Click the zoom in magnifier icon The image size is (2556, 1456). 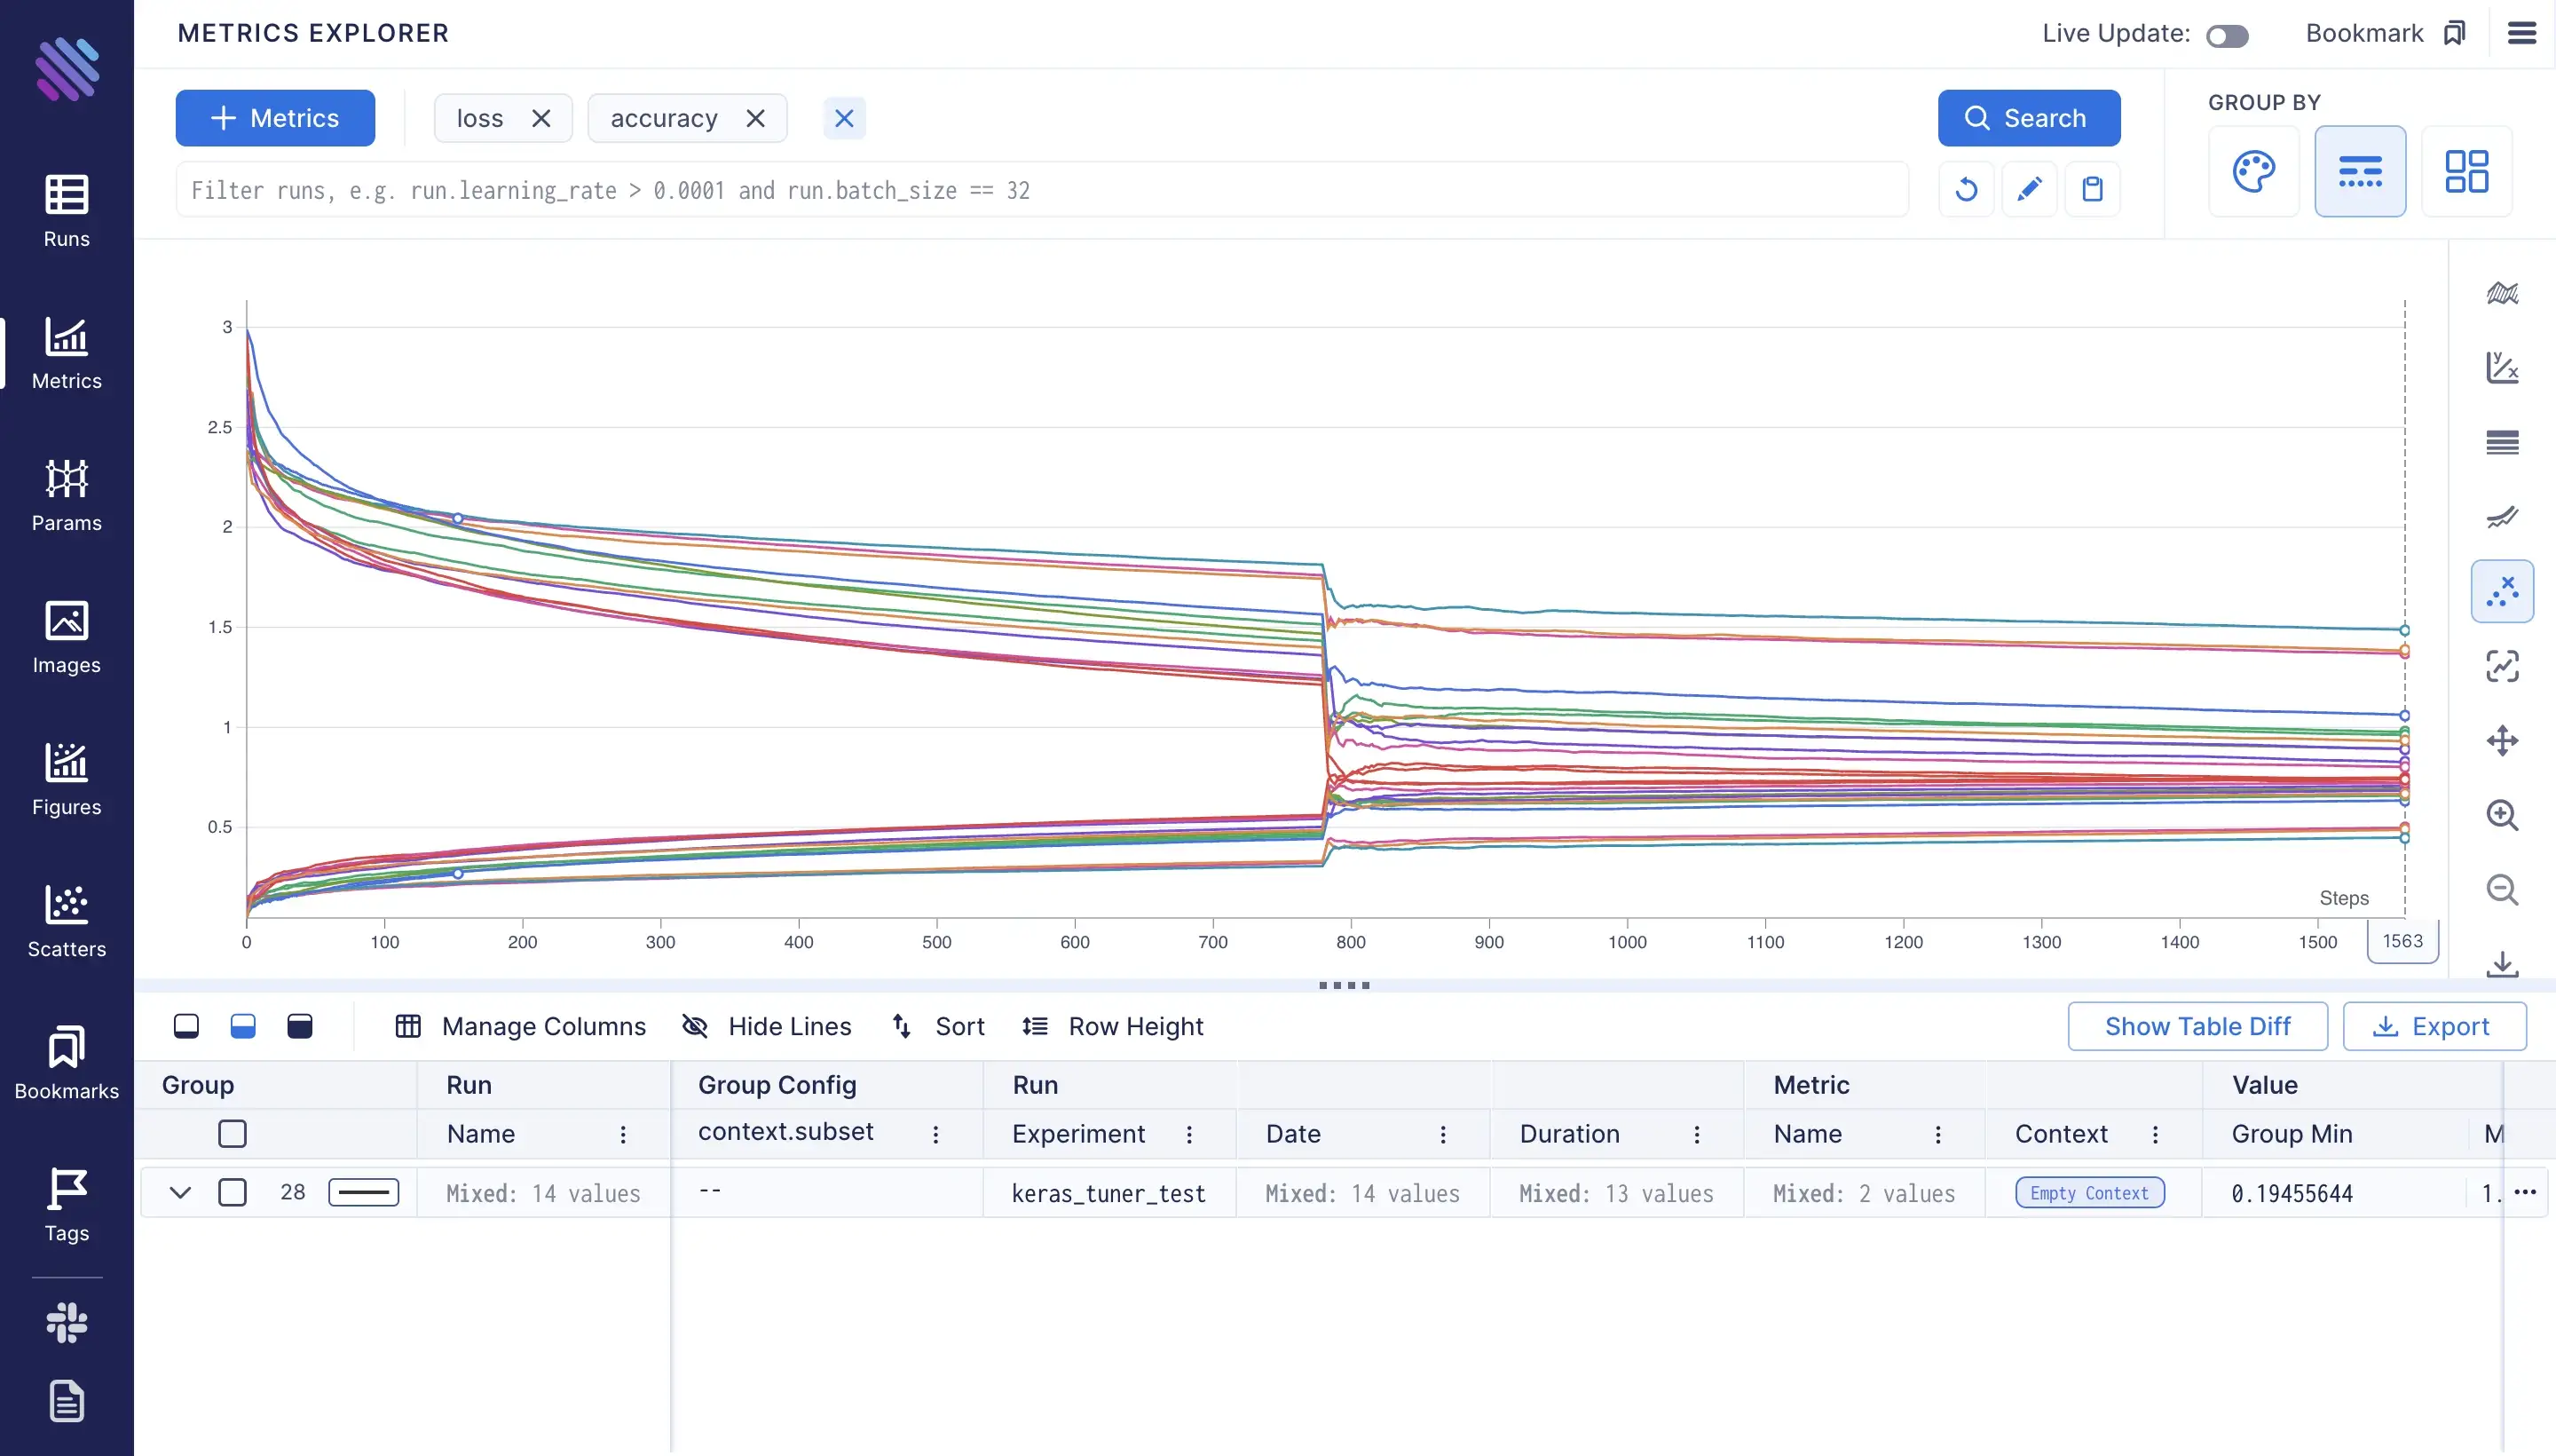pos(2502,815)
